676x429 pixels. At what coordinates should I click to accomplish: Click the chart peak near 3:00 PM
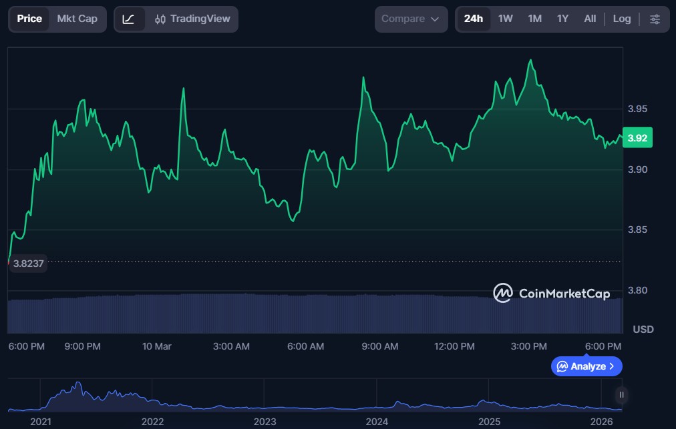[x=530, y=60]
